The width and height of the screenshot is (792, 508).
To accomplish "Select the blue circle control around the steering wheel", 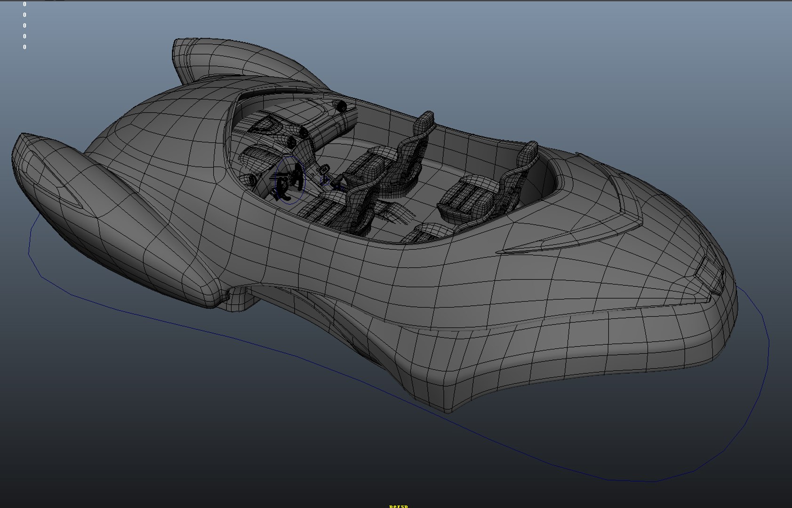I will tap(290, 180).
